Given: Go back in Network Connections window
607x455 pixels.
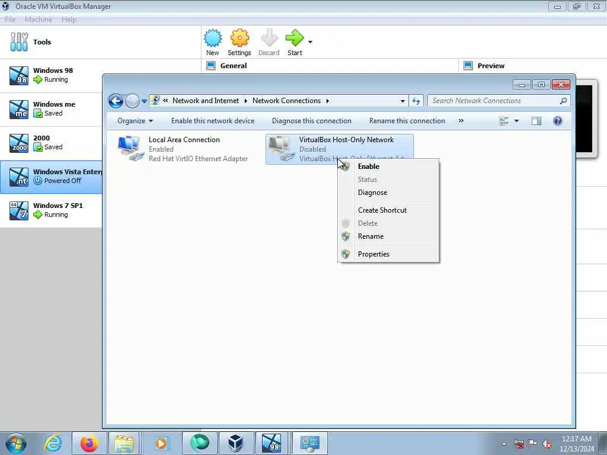Looking at the screenshot, I should coord(116,101).
